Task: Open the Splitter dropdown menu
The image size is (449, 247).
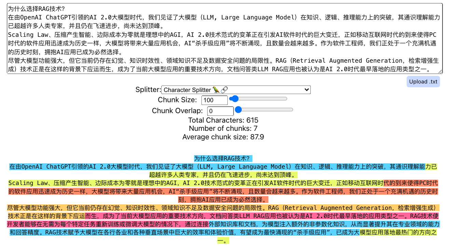Action: point(236,90)
